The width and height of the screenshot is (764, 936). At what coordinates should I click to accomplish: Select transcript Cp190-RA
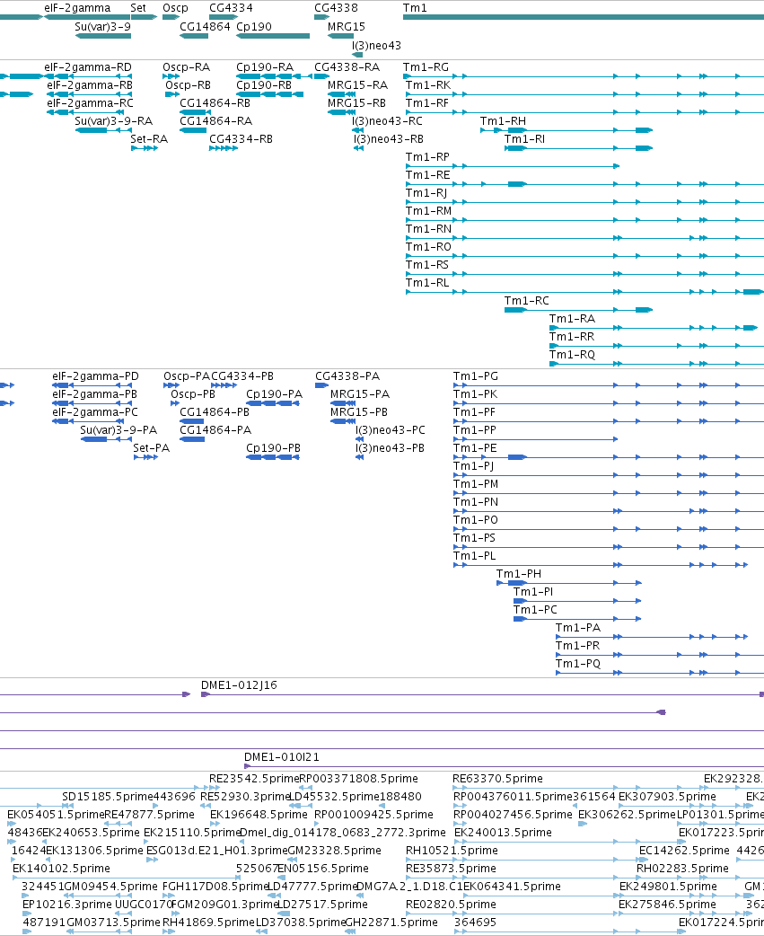coord(265,67)
